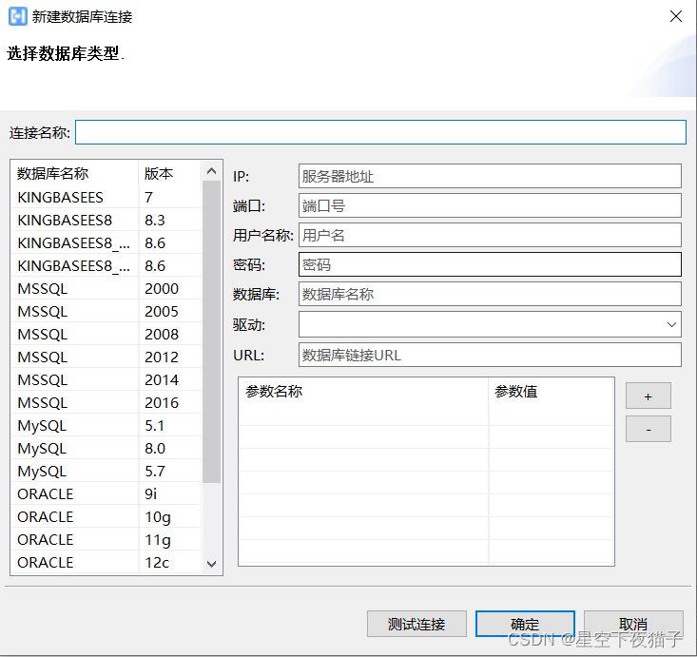Screen dimensions: 697x657
Task: Select MSSQL 2014 row
Action: 106,379
